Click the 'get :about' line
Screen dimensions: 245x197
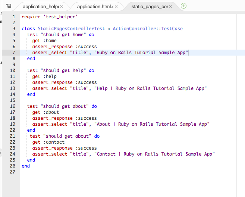pos(45,112)
